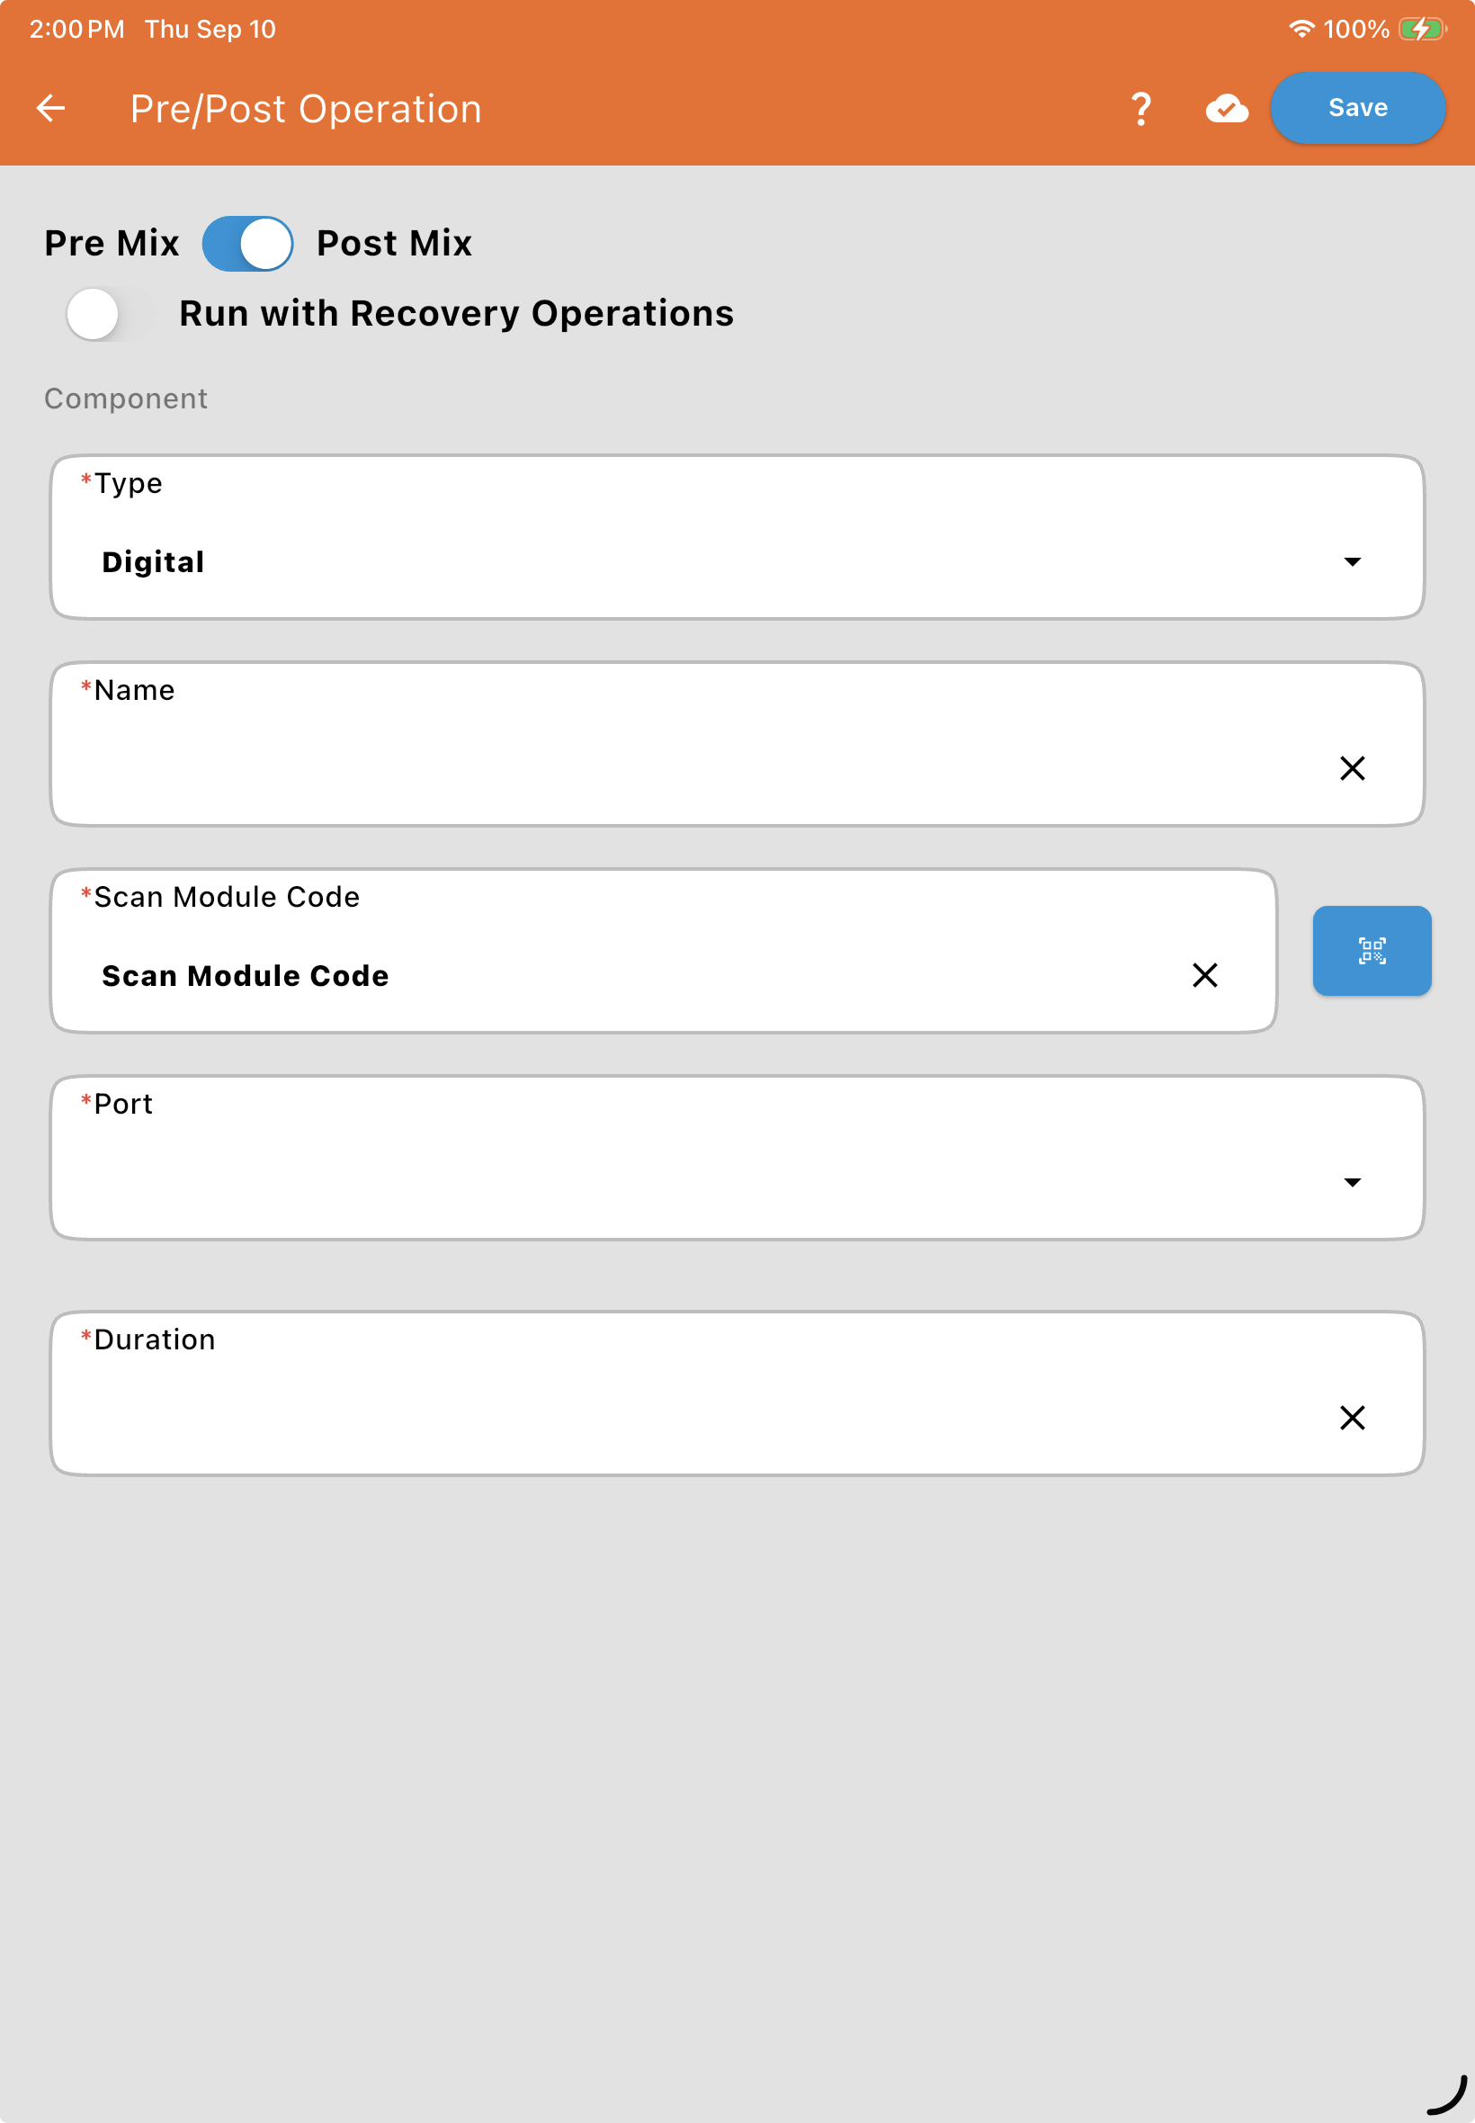Enable Run with Recovery Operations switch
1475x2123 pixels.
pos(103,314)
